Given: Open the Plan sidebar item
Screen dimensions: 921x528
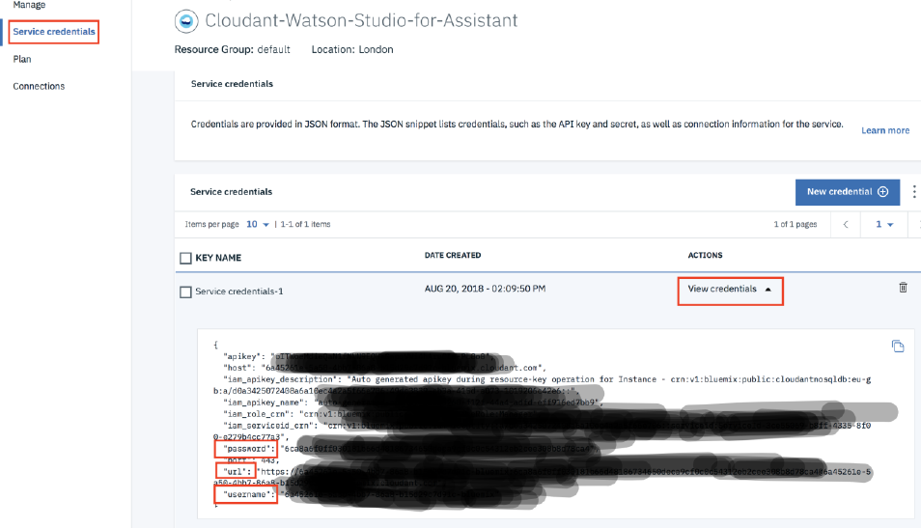Looking at the screenshot, I should pos(22,59).
